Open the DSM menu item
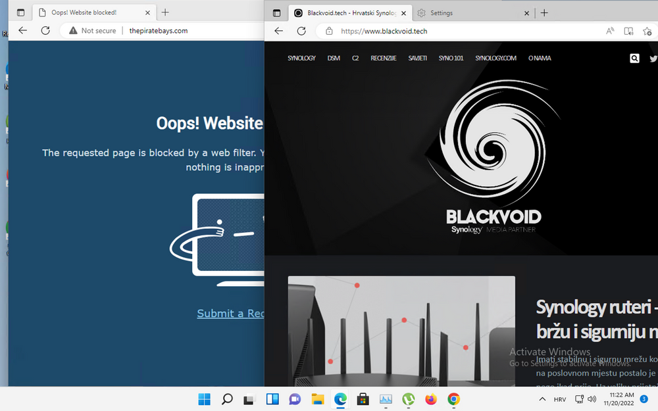Image resolution: width=658 pixels, height=411 pixels. (x=334, y=59)
